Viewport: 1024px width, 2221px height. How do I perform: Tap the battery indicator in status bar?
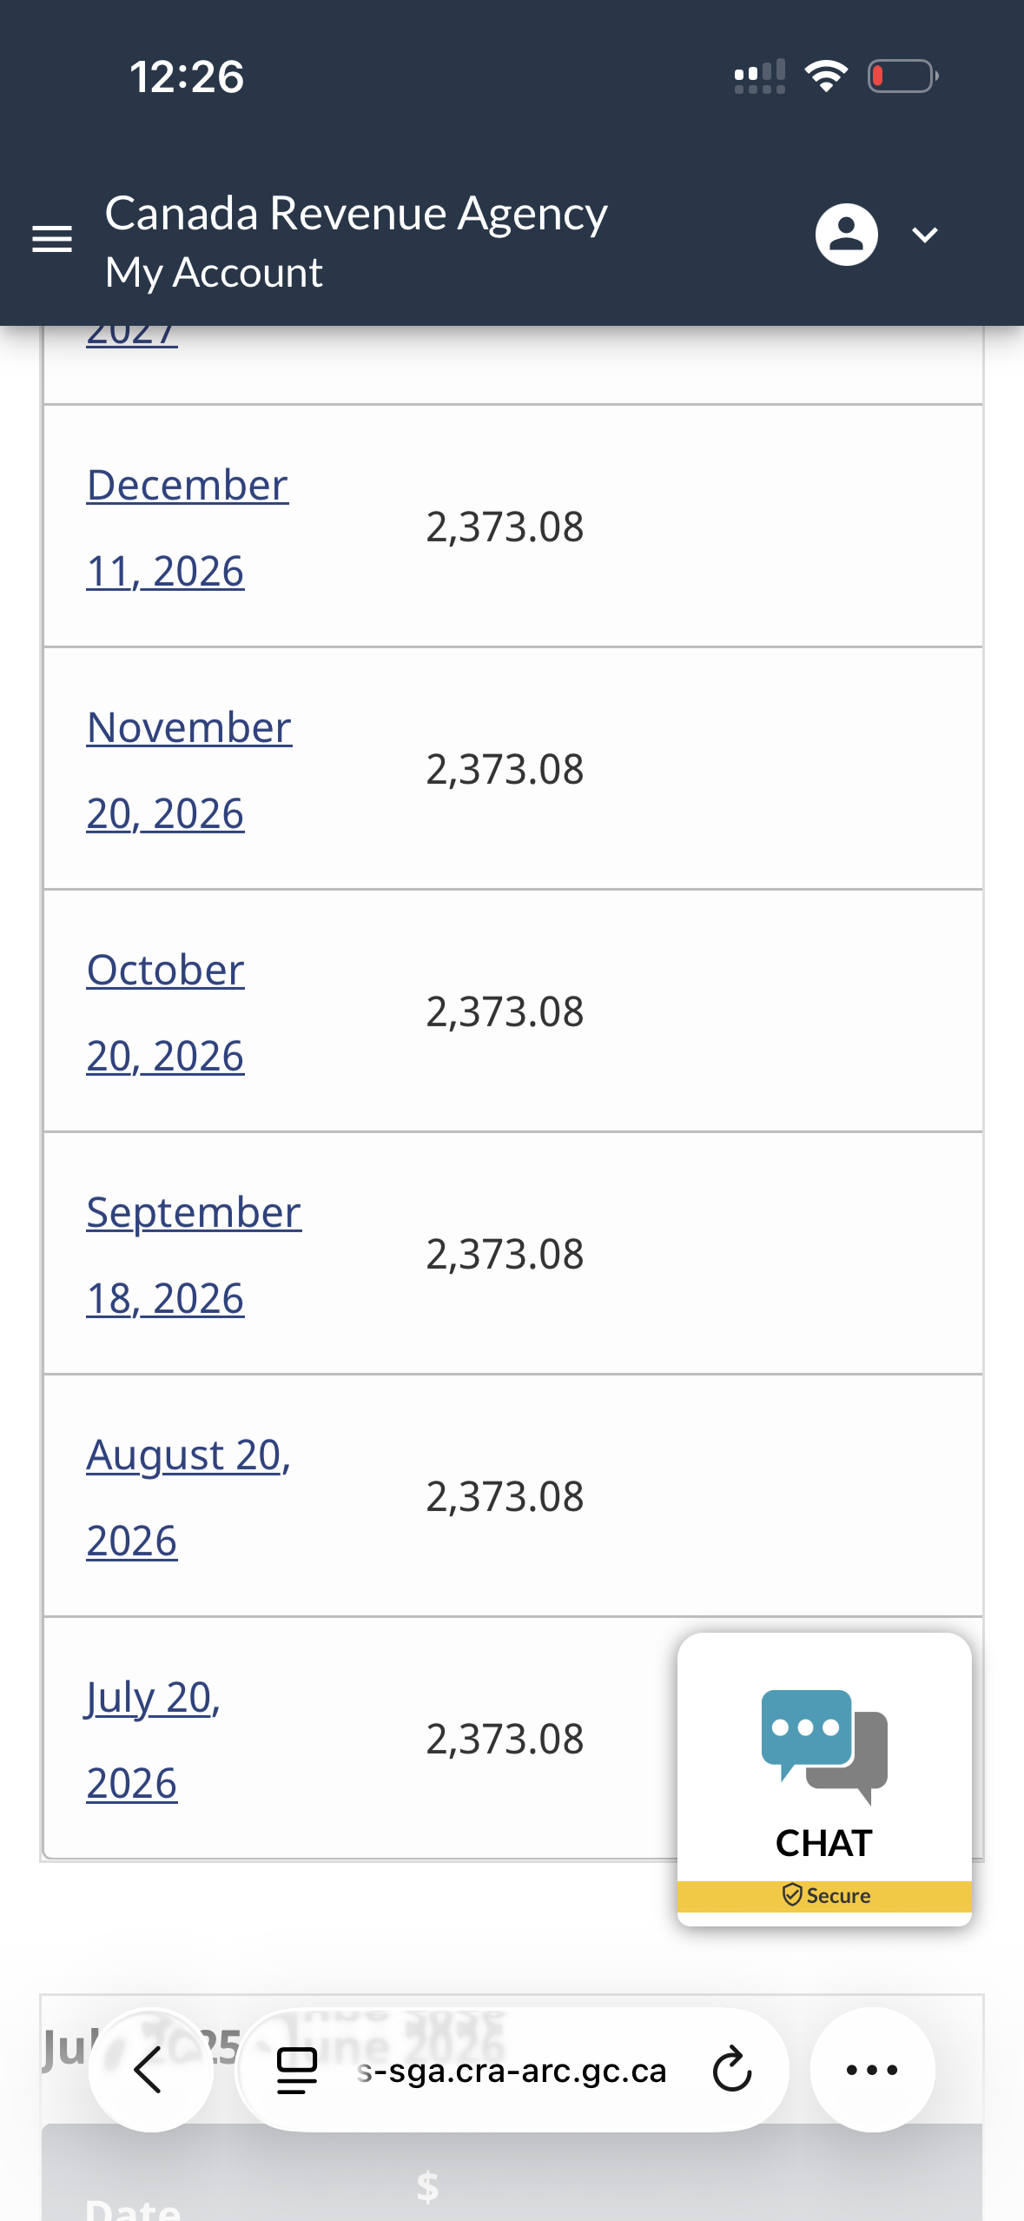click(902, 76)
